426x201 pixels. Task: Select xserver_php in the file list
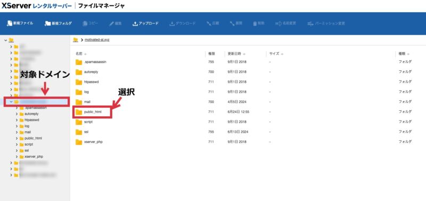pos(93,142)
